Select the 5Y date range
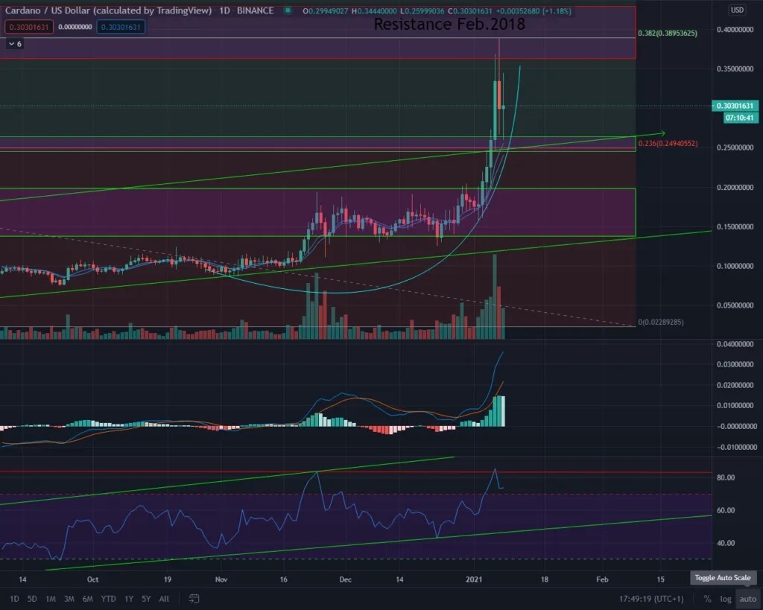This screenshot has width=763, height=610. pyautogui.click(x=146, y=599)
